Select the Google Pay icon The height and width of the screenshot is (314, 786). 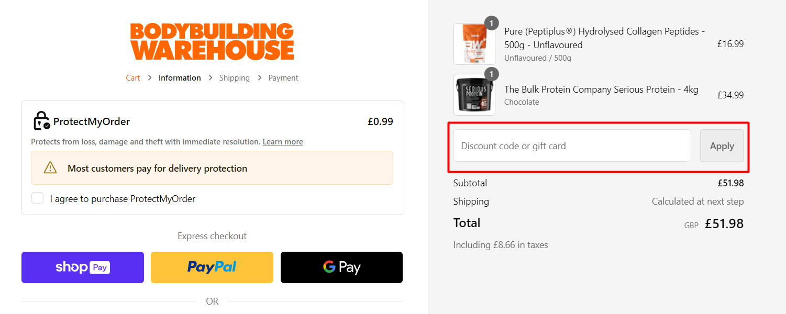(x=341, y=267)
